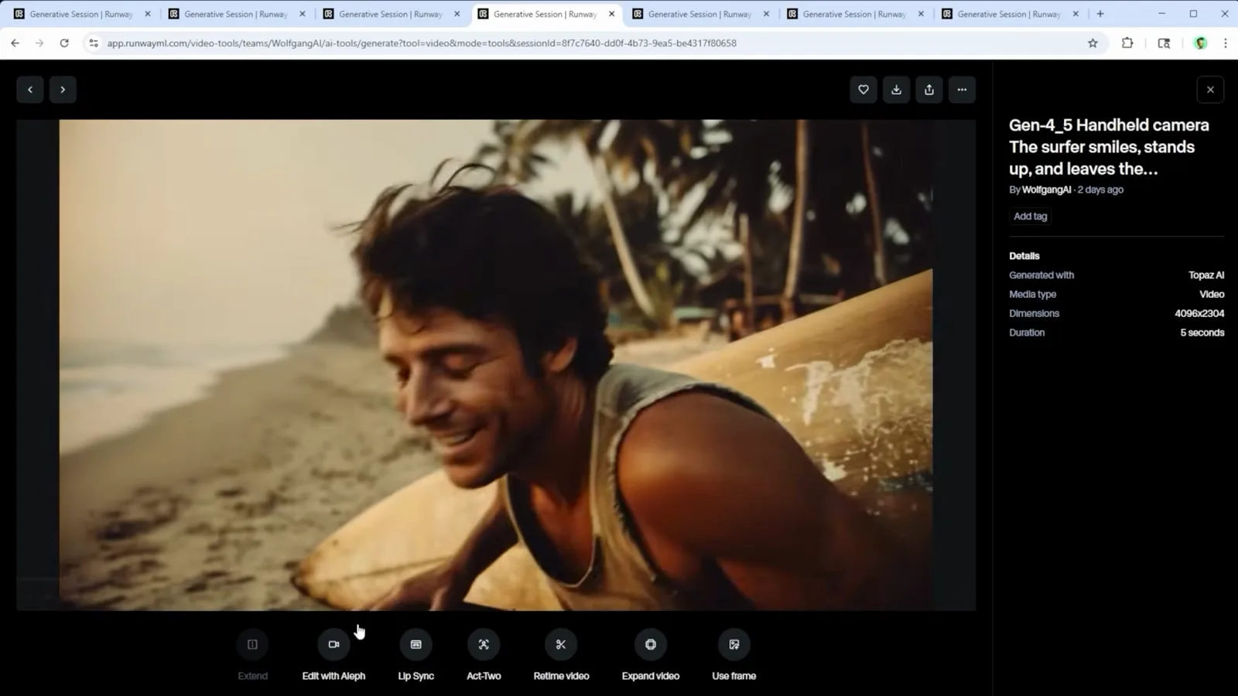The image size is (1238, 696).
Task: Choose the Use frame tool
Action: [734, 644]
